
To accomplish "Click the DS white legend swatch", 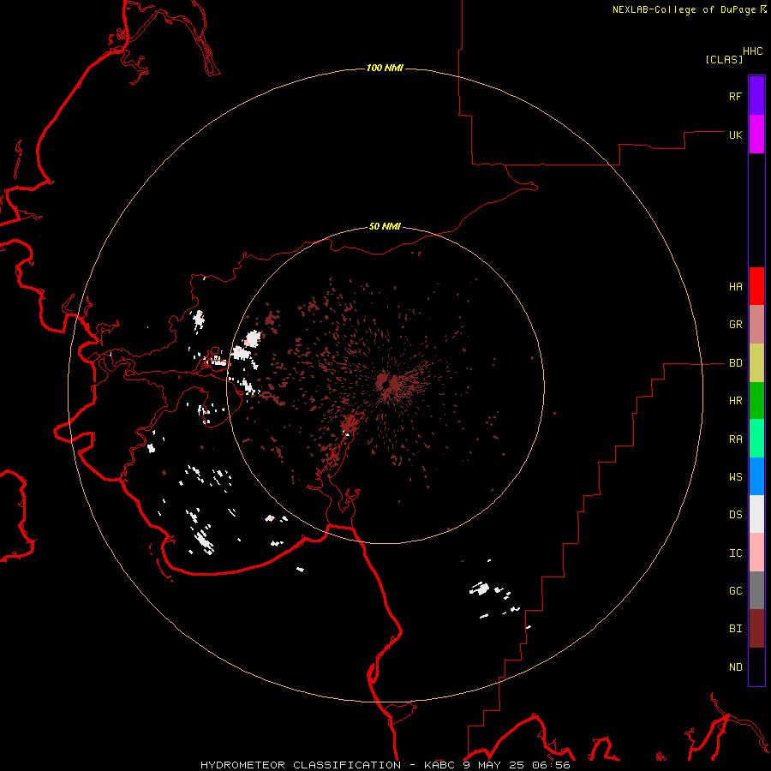I will (756, 514).
